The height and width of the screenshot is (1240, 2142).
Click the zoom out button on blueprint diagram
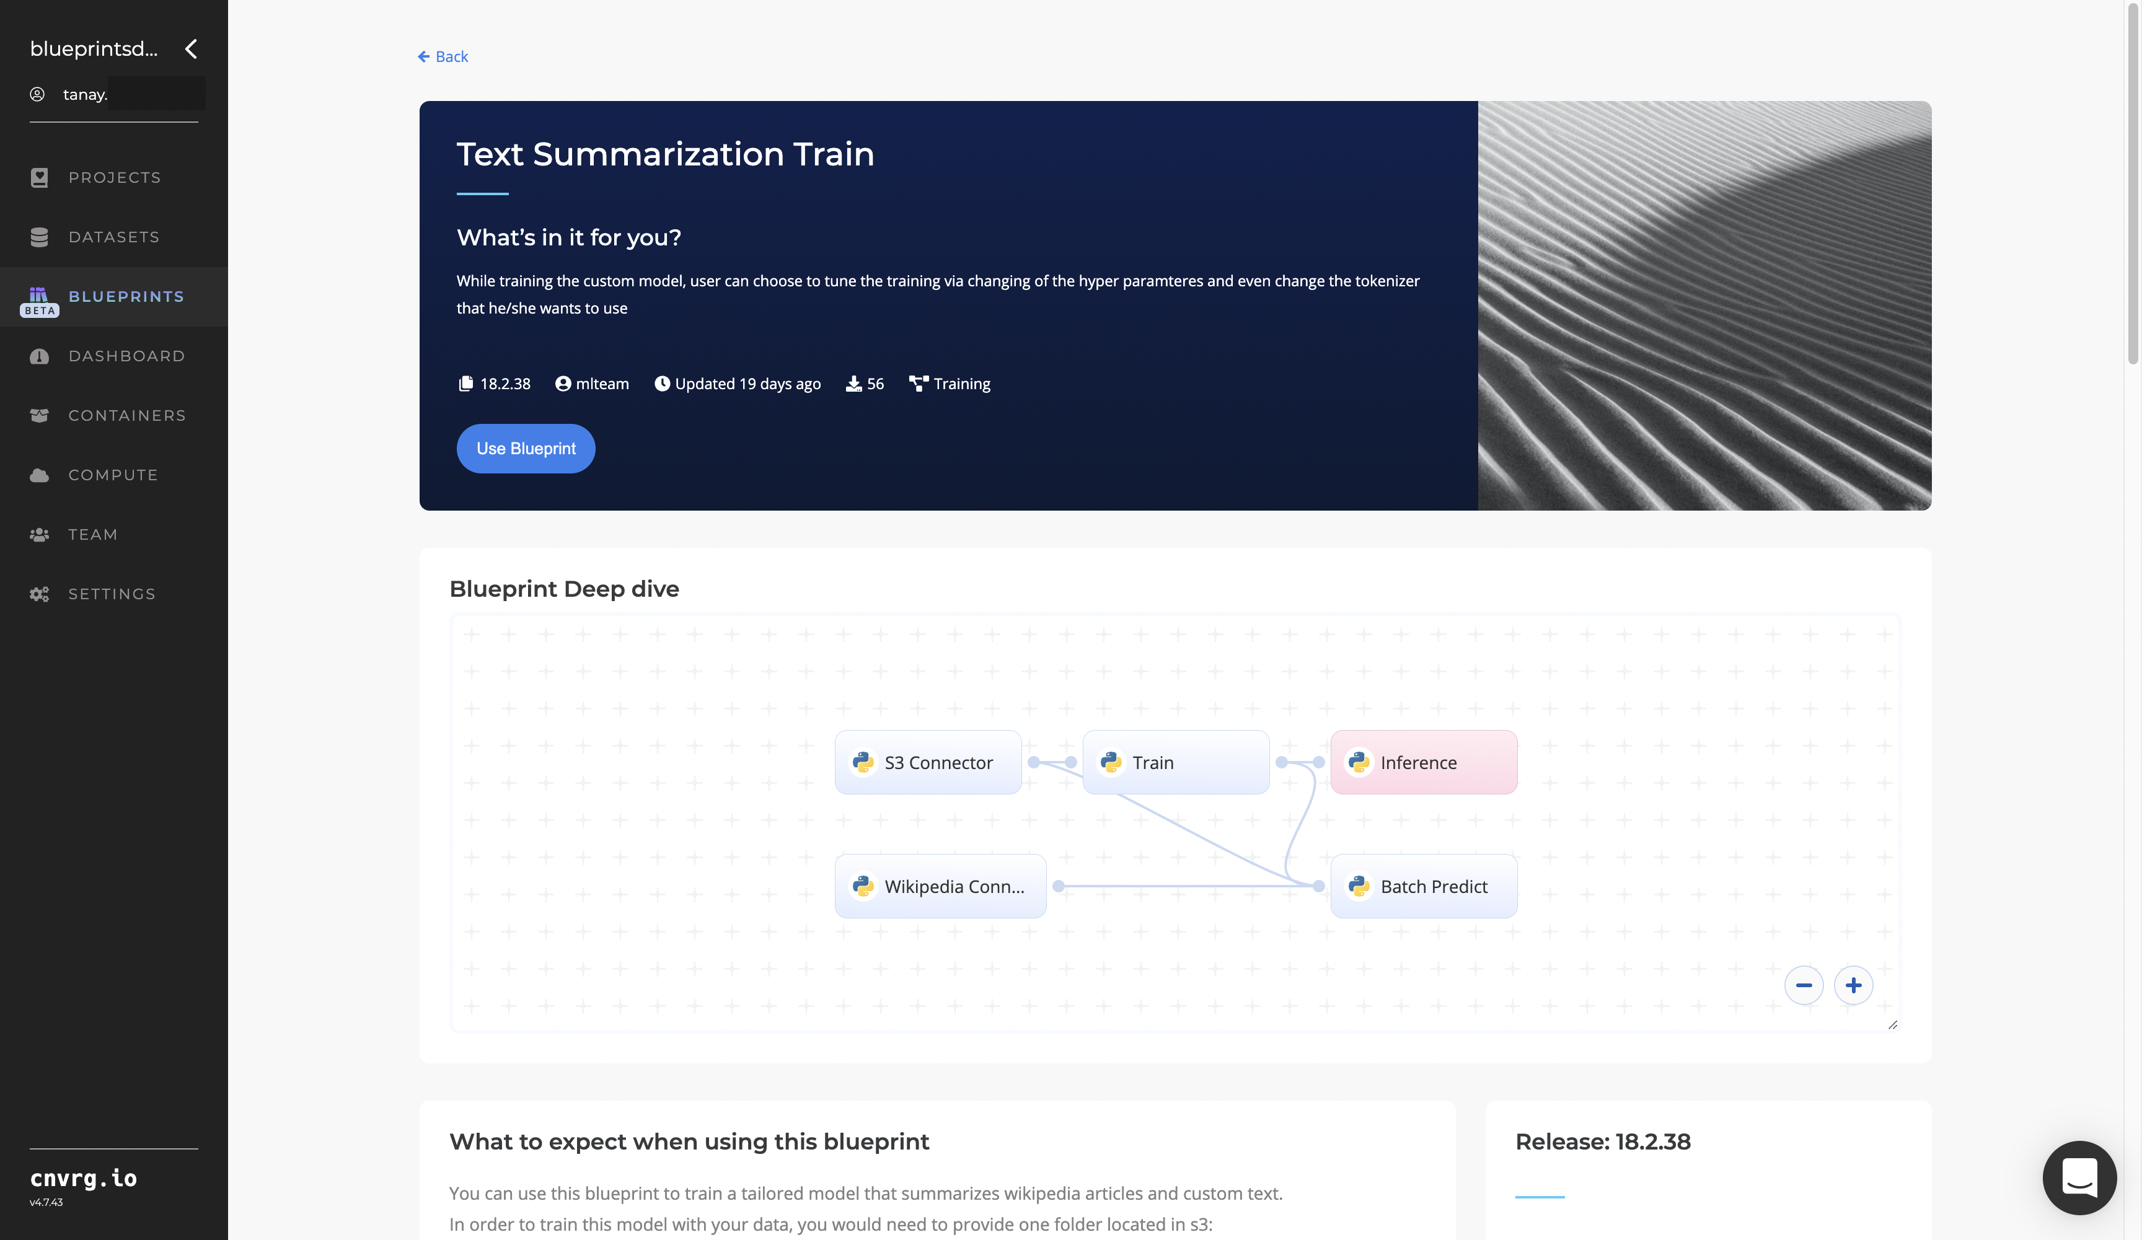1804,985
